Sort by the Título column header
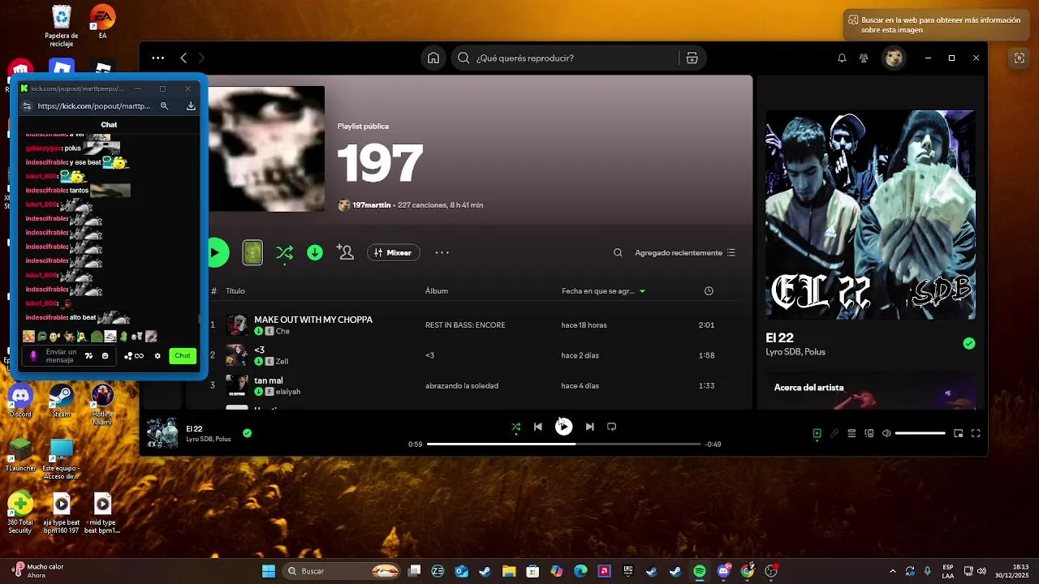Screen dimensions: 1039x584 tap(235, 291)
